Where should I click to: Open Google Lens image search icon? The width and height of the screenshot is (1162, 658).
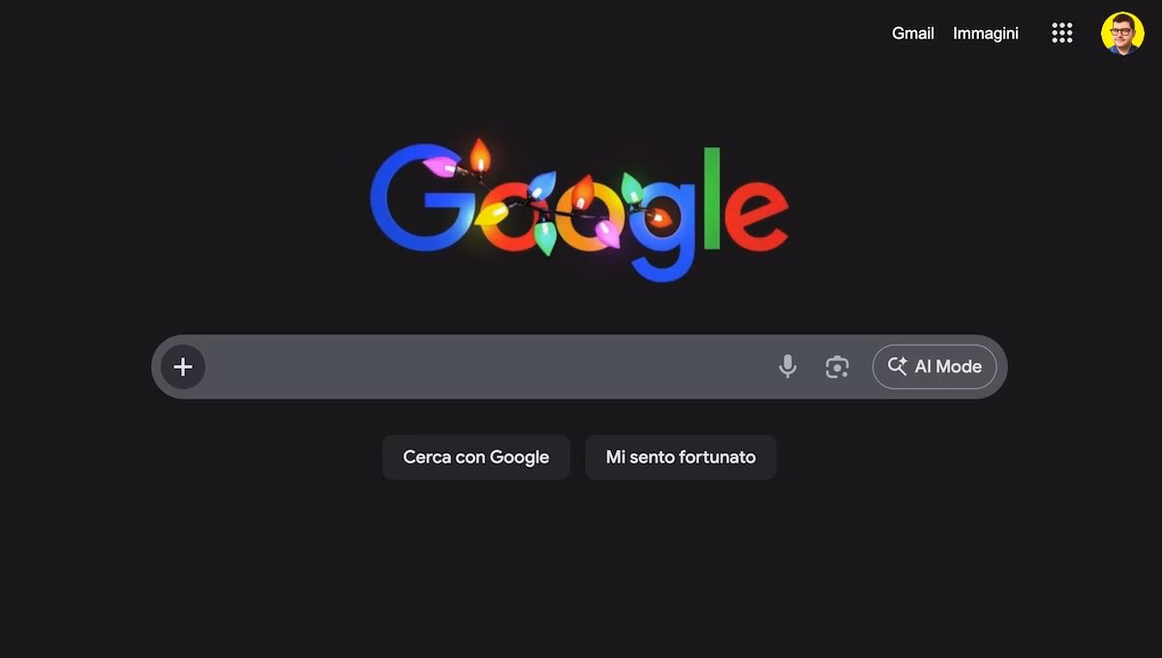pos(837,367)
